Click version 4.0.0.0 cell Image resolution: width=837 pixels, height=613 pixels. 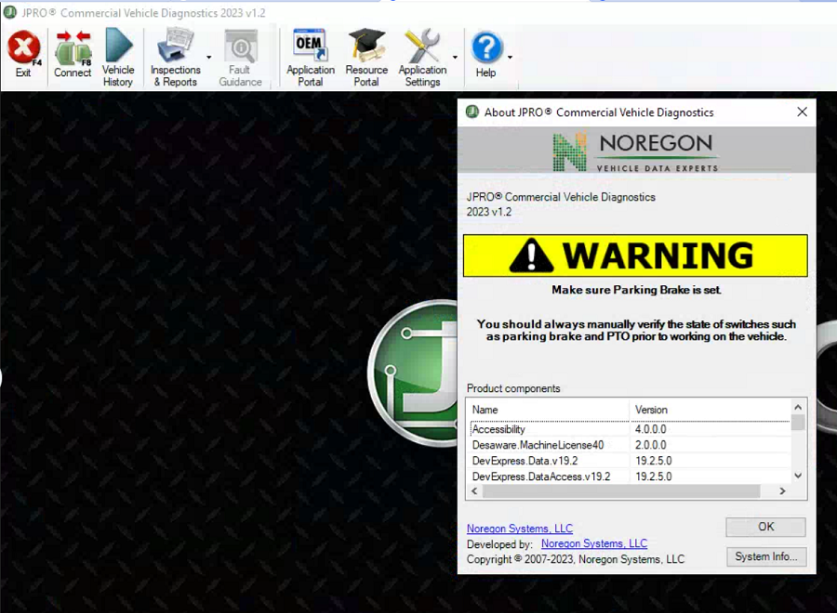tap(650, 429)
